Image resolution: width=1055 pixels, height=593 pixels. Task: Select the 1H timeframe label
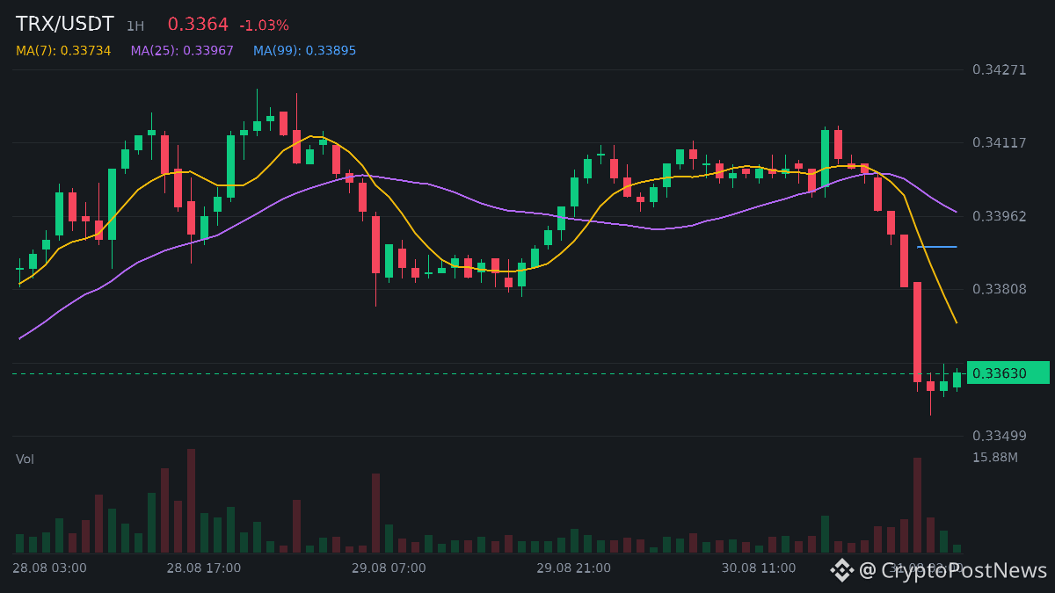(135, 26)
